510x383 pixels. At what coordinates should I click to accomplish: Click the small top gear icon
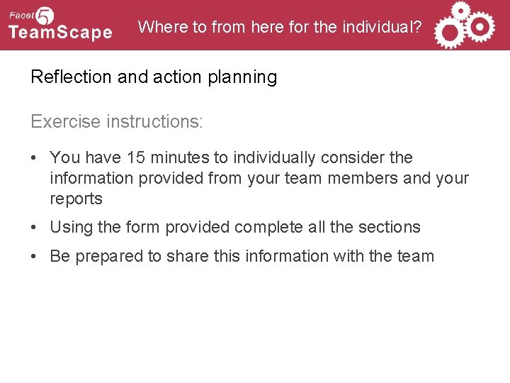(461, 10)
